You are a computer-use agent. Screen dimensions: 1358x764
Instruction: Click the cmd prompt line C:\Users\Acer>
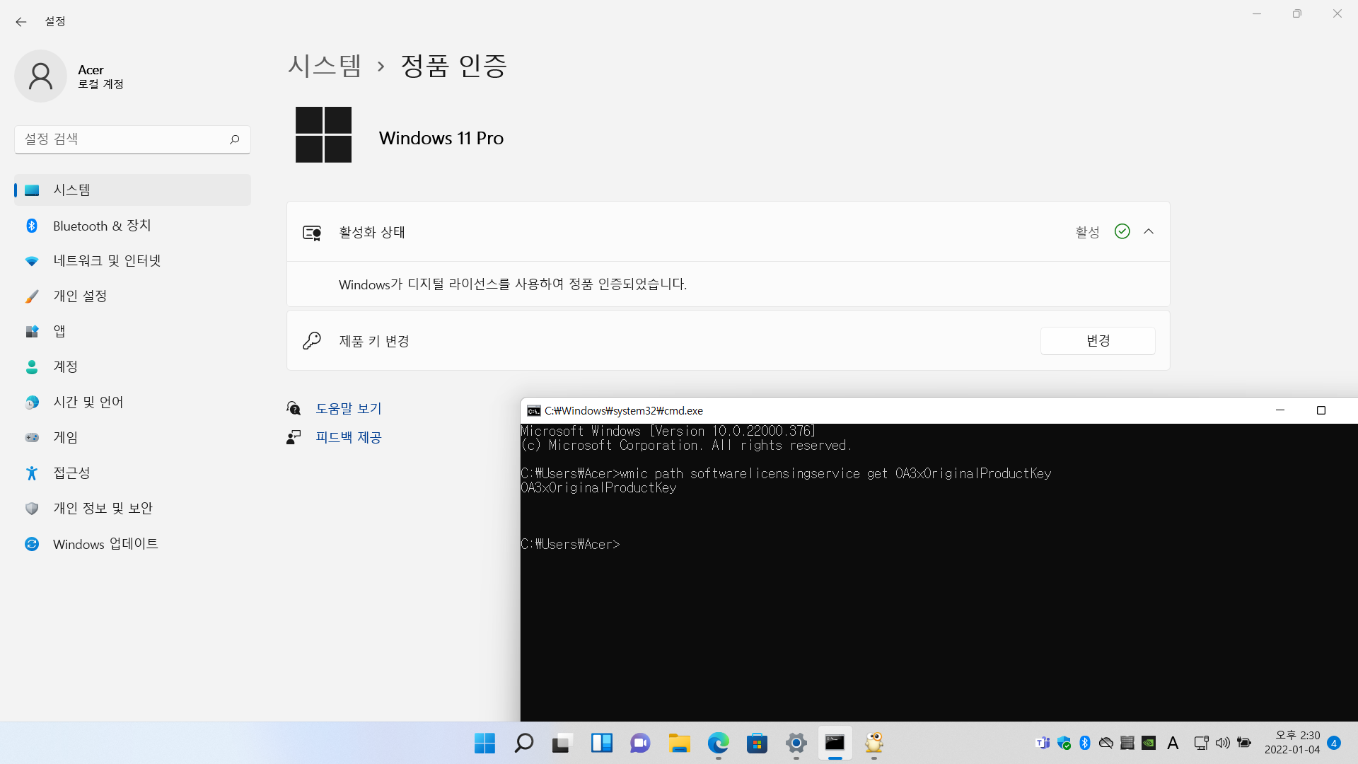(x=570, y=544)
